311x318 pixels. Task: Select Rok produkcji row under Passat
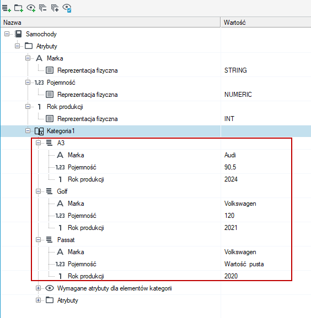click(86, 276)
